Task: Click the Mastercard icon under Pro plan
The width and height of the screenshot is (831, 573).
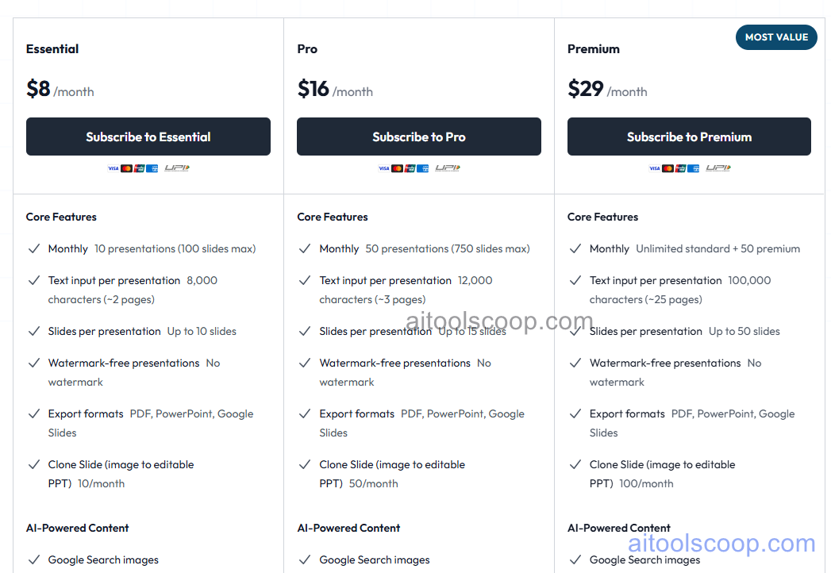Action: click(x=397, y=167)
